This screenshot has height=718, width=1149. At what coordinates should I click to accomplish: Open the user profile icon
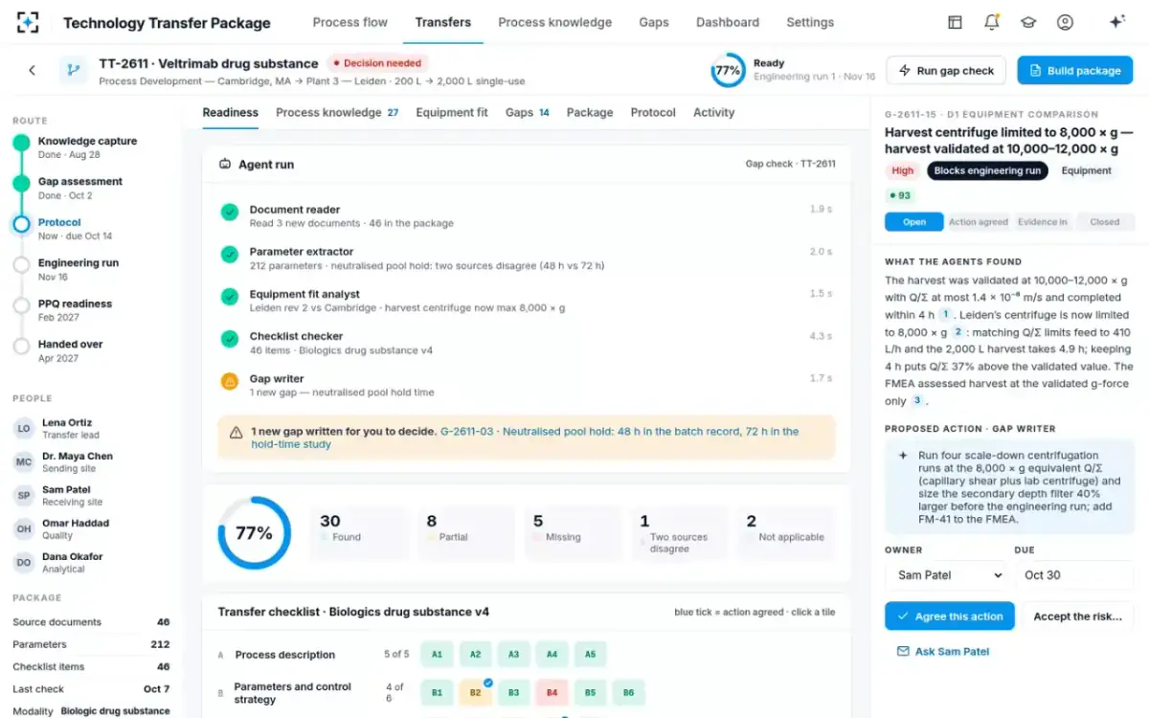tap(1065, 22)
